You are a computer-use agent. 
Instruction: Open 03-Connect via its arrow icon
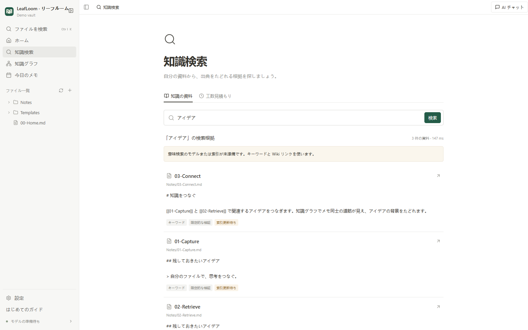tap(438, 176)
